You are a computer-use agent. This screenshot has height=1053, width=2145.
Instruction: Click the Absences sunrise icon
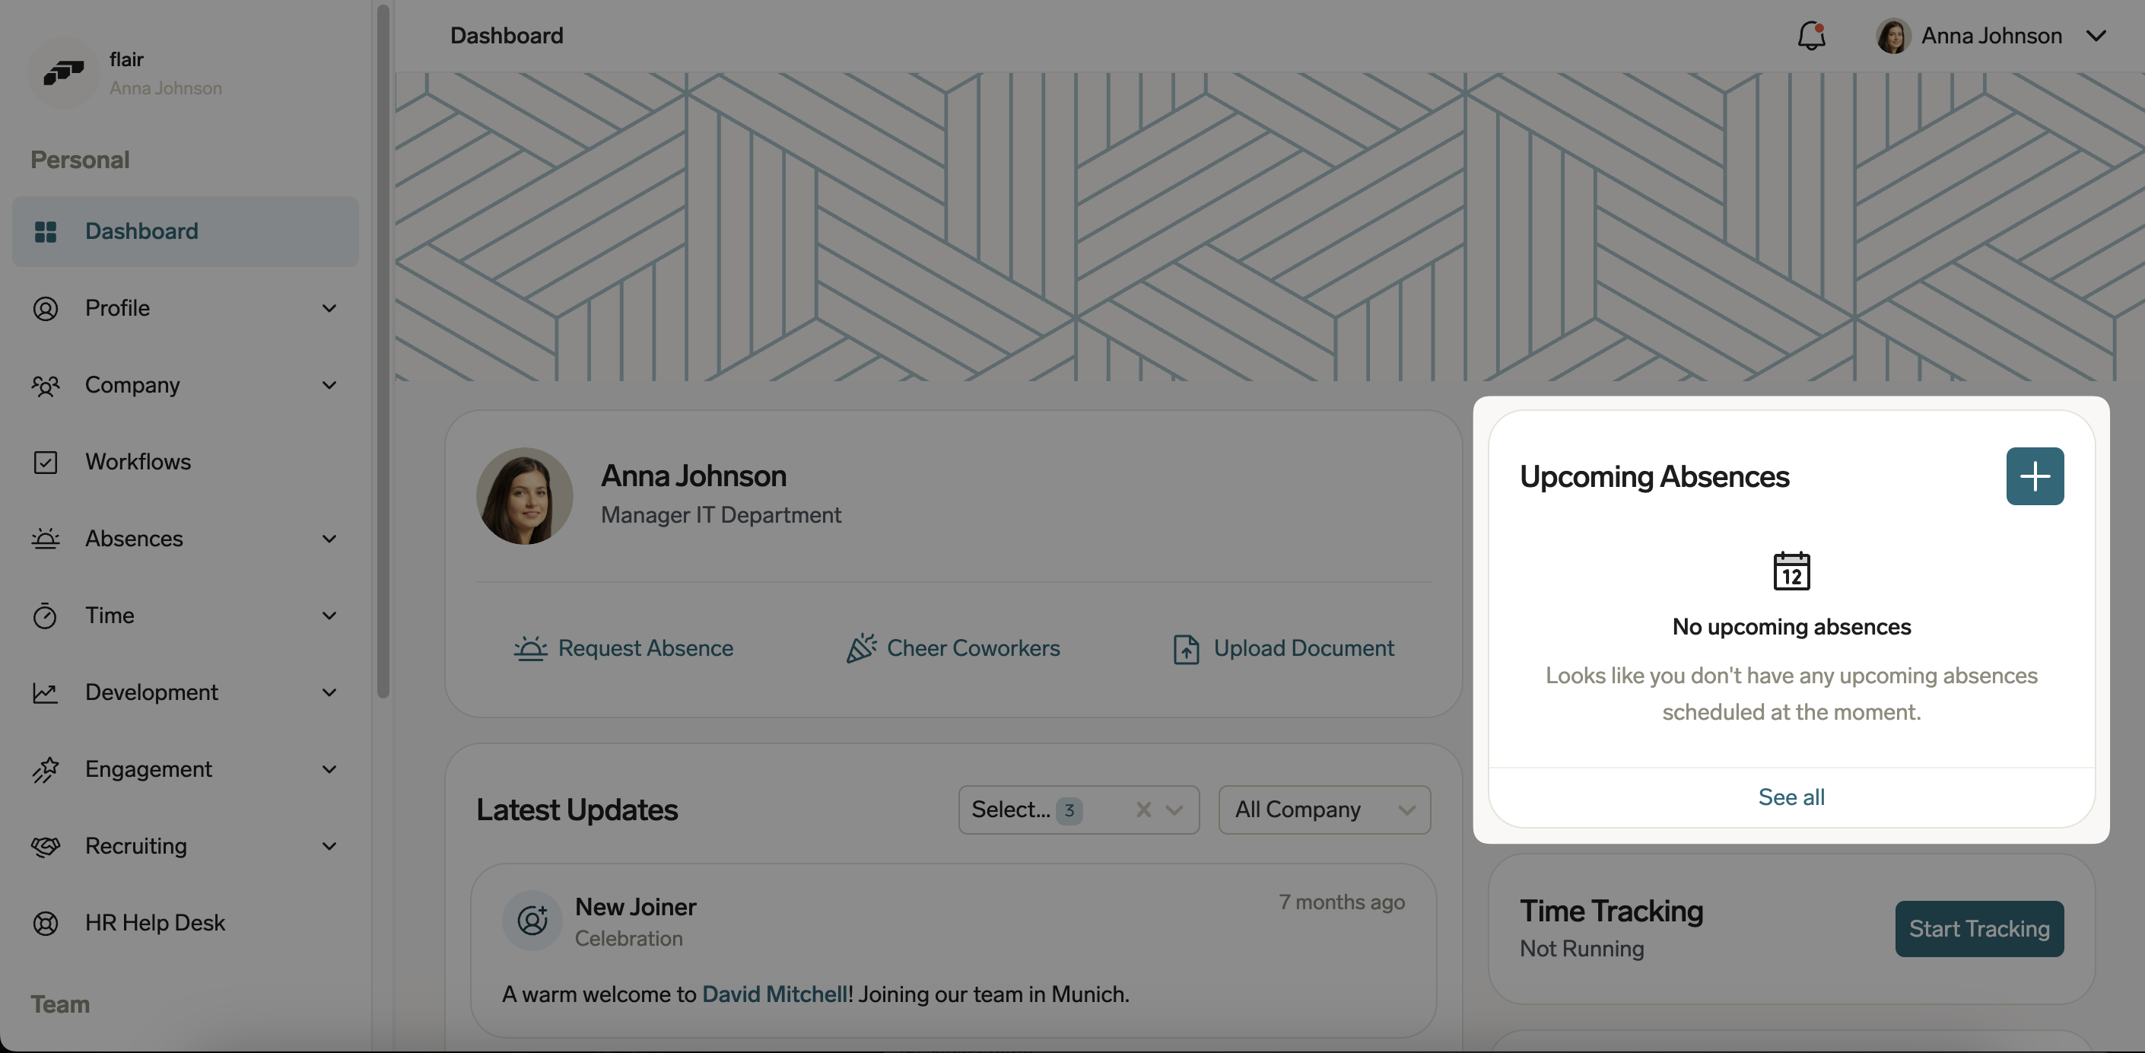click(x=46, y=539)
